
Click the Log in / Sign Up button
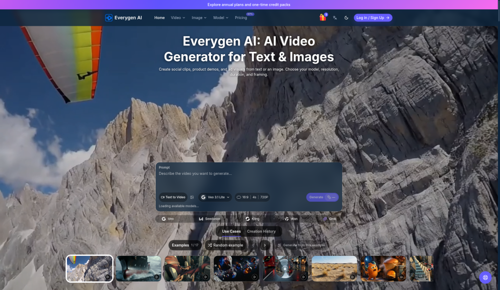[373, 18]
